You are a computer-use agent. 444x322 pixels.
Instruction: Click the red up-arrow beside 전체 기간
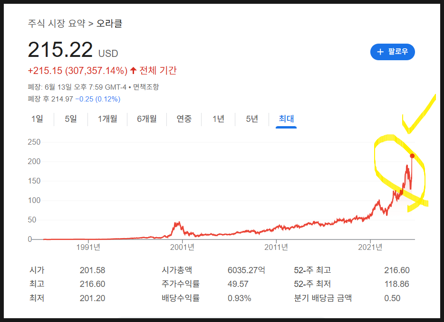click(x=134, y=70)
